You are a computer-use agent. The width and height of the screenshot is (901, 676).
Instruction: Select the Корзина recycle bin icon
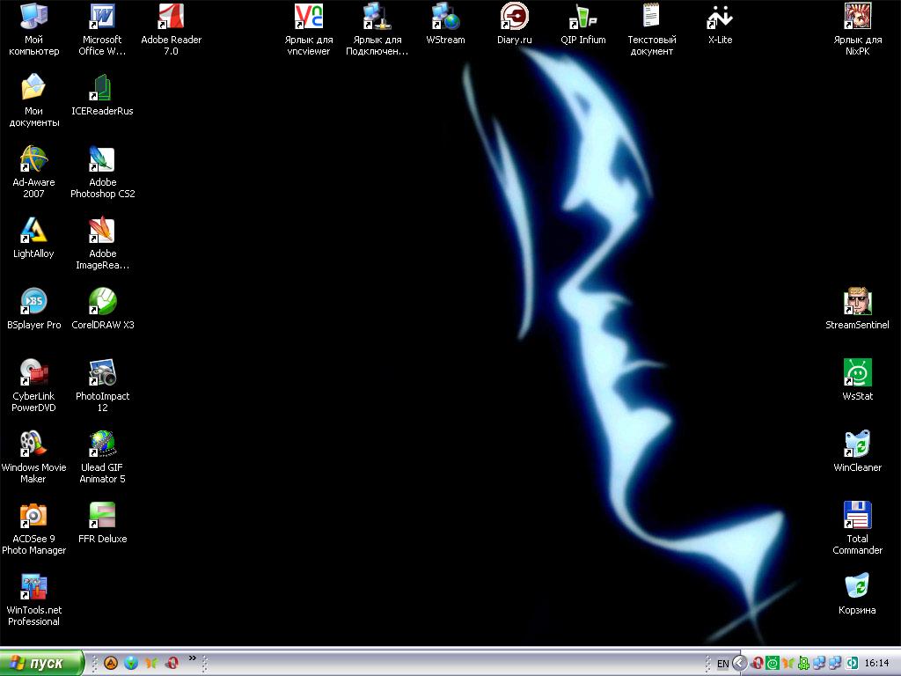coord(857,587)
